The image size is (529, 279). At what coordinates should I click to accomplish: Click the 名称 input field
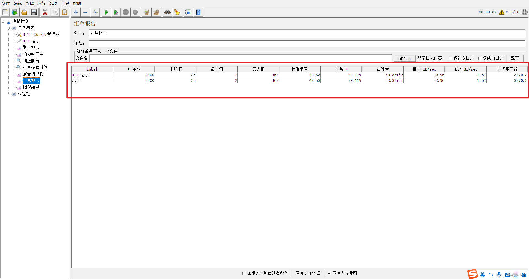pyautogui.click(x=307, y=34)
